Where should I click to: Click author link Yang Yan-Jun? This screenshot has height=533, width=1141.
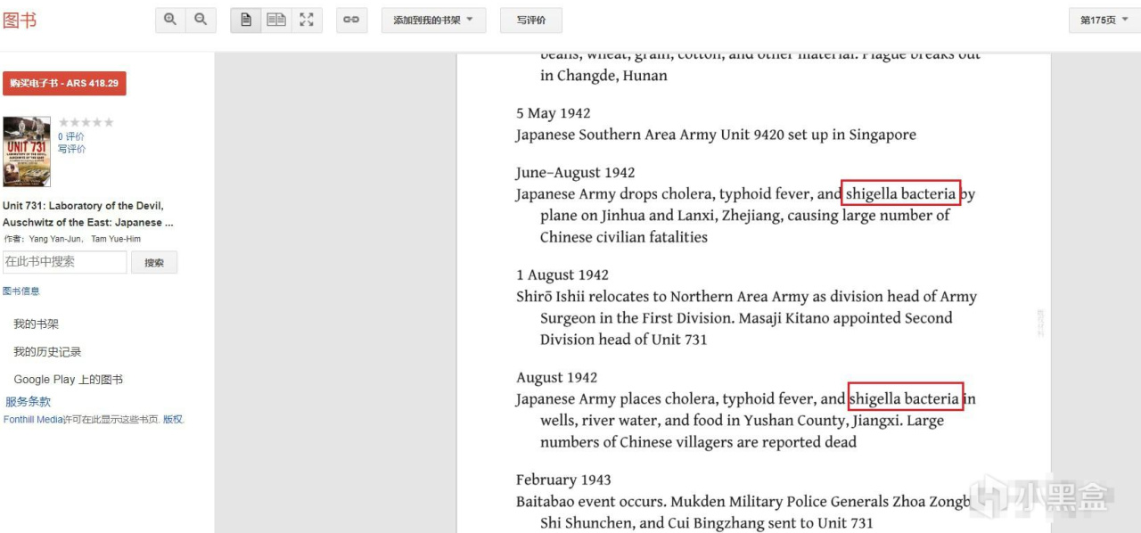53,239
